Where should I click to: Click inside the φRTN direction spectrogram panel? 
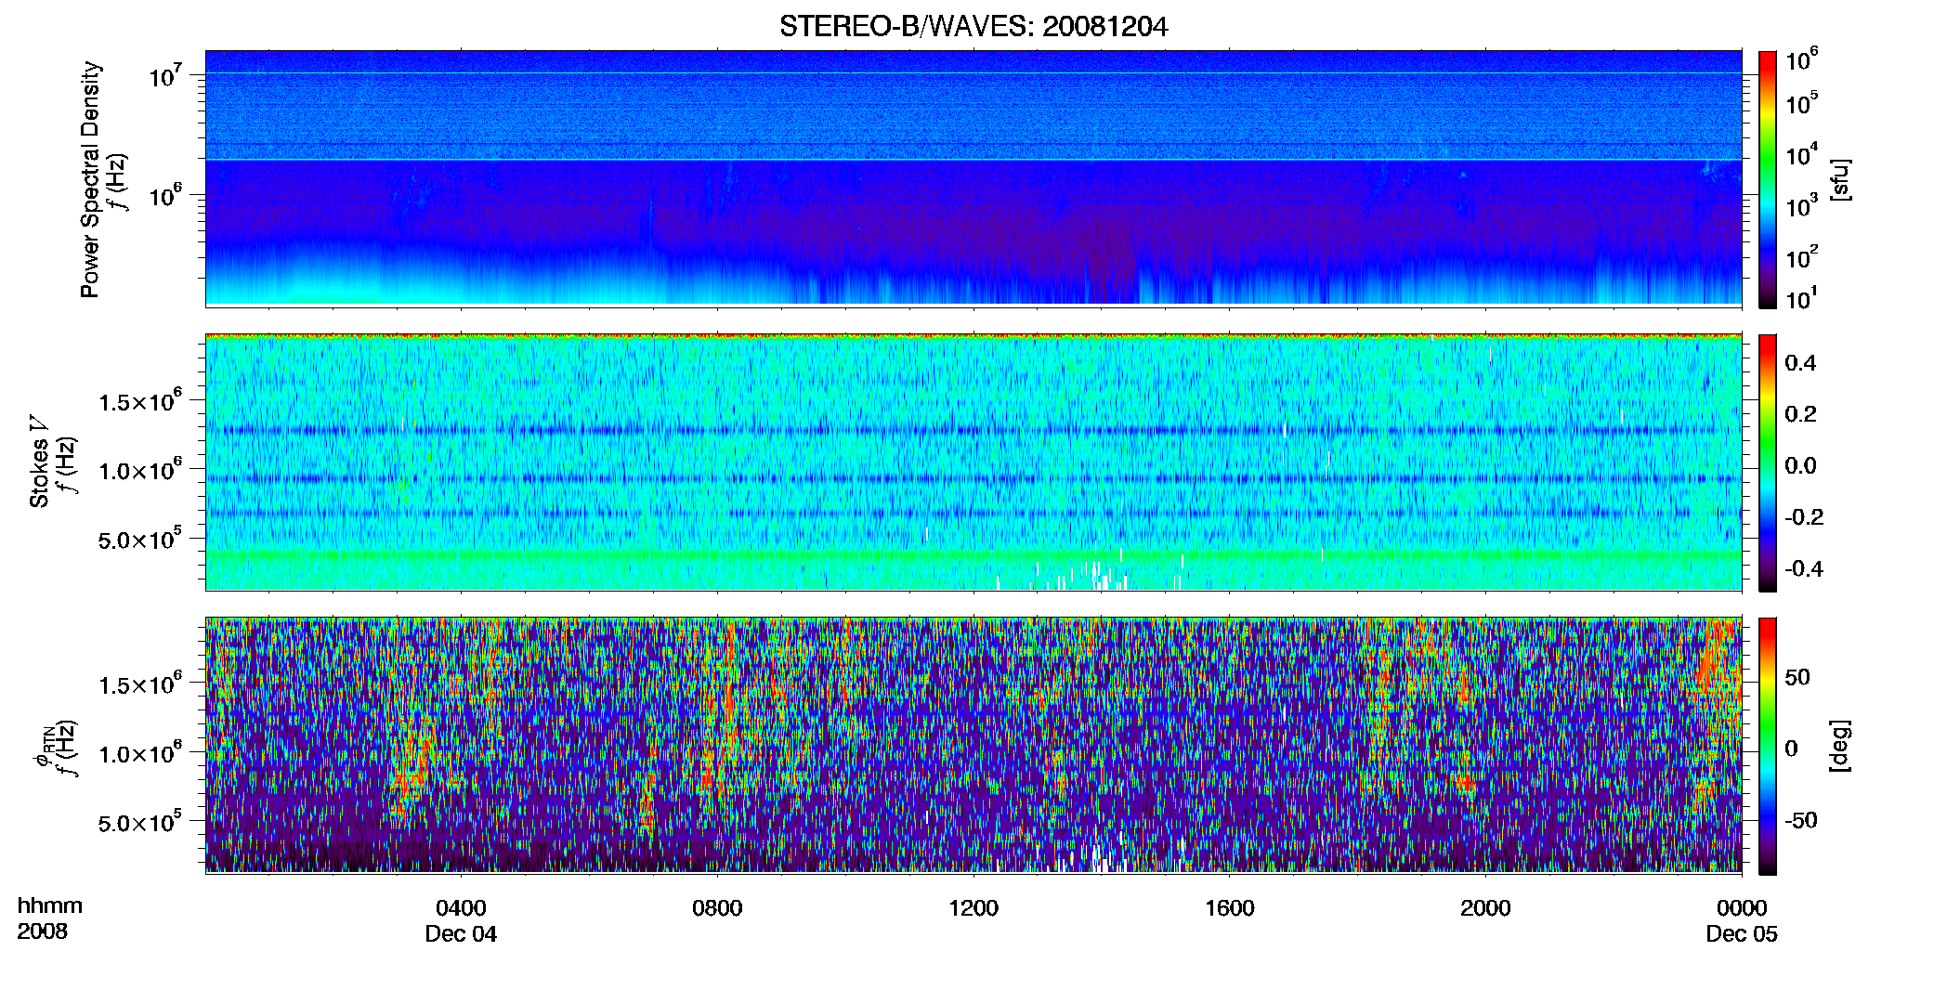[x=974, y=746]
